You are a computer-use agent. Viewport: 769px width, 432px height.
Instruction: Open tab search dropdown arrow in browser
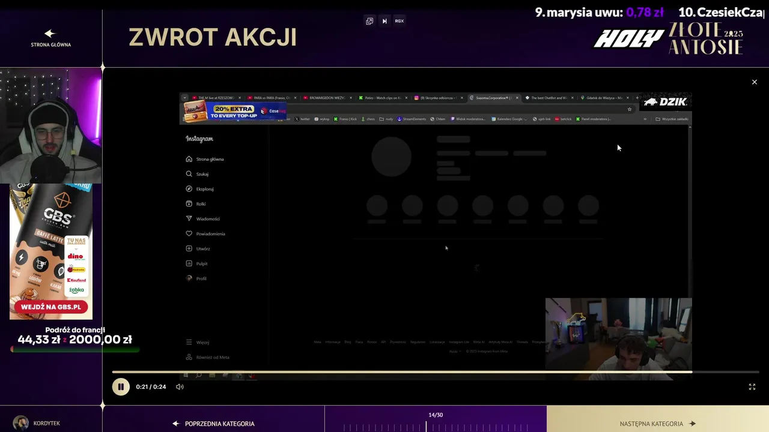pos(184,98)
